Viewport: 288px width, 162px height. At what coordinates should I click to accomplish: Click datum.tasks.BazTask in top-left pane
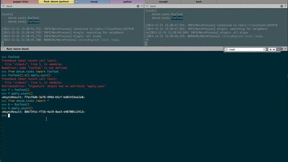pyautogui.click(x=23, y=18)
